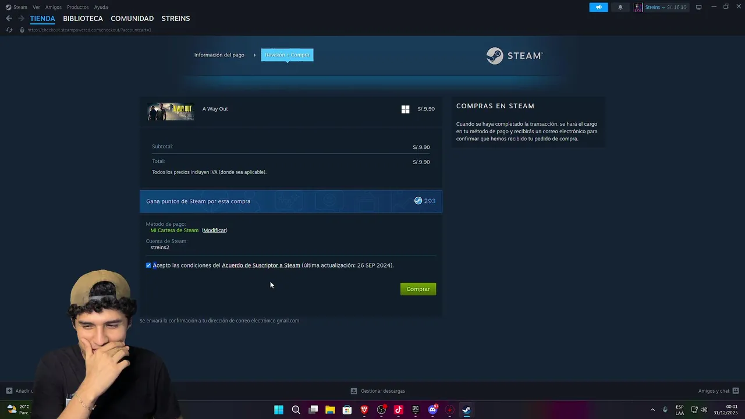Open the notifications bell
Screen dimensions: 745x419
(620, 7)
